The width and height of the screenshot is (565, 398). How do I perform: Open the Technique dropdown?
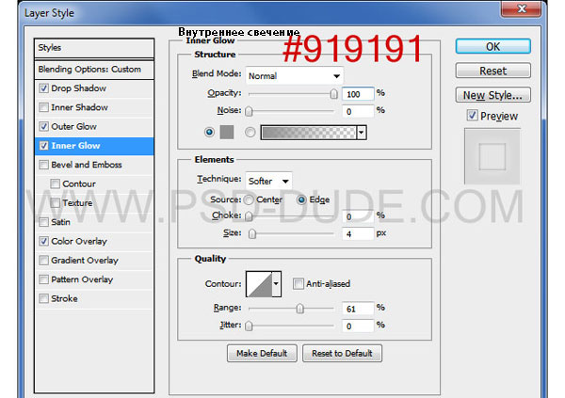[268, 181]
